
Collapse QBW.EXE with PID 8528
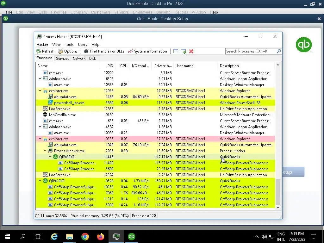pos(40,181)
